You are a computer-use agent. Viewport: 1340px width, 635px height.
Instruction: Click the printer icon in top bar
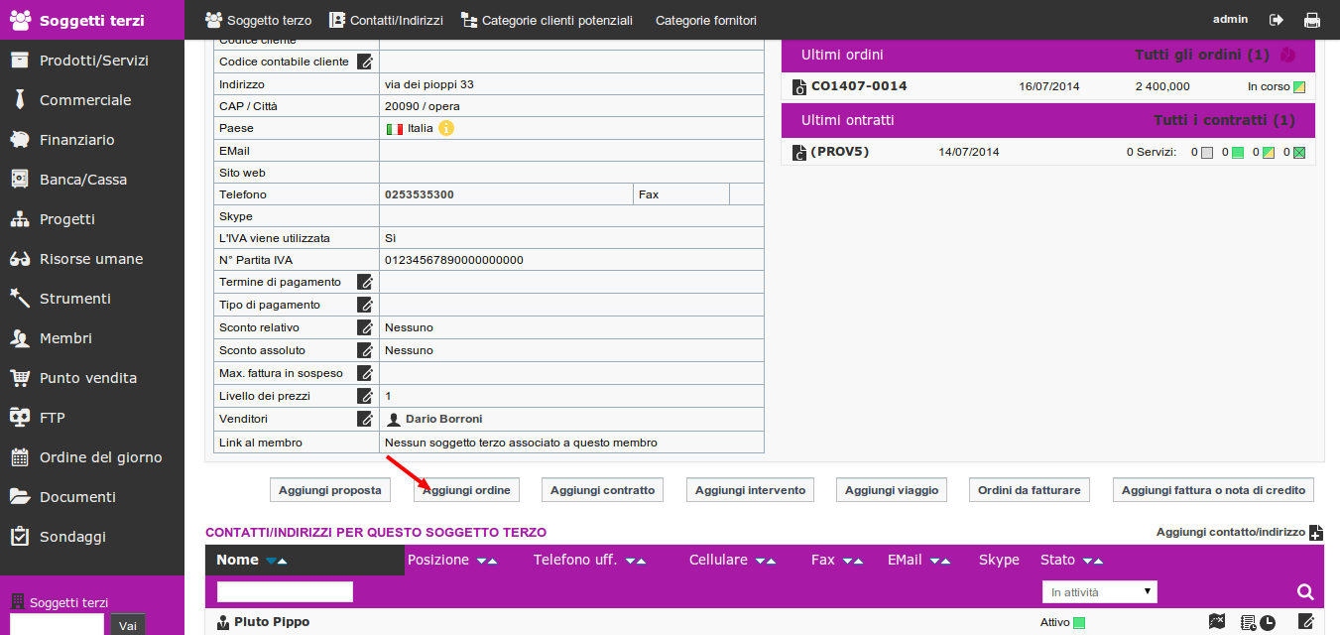pyautogui.click(x=1312, y=20)
